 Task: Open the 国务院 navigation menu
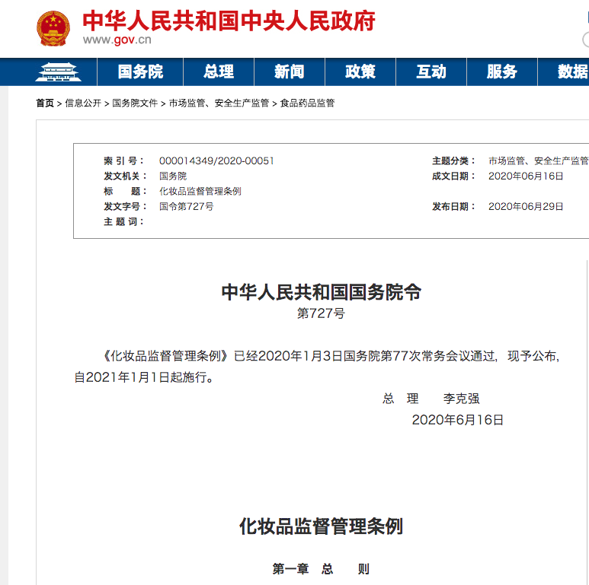pyautogui.click(x=140, y=72)
